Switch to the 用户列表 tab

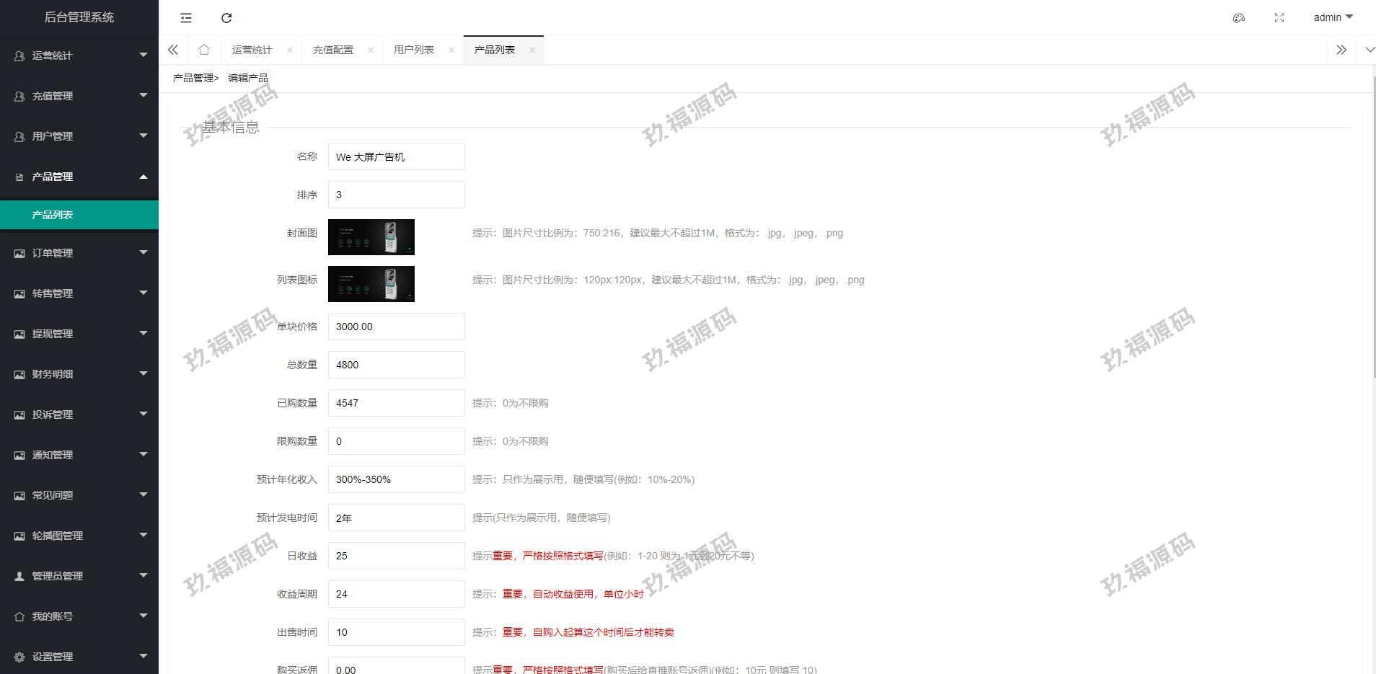pos(413,50)
